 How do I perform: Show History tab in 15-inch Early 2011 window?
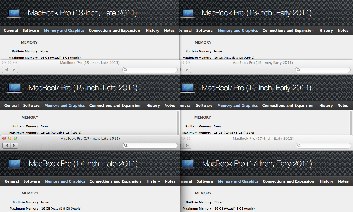(326, 106)
